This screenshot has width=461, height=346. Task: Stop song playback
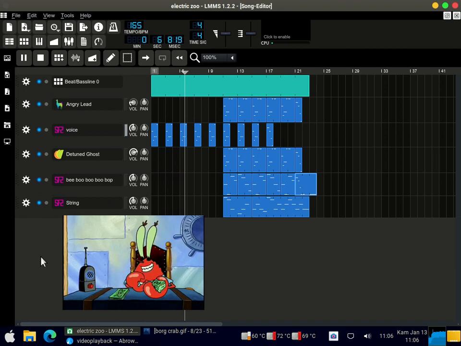[x=40, y=58]
